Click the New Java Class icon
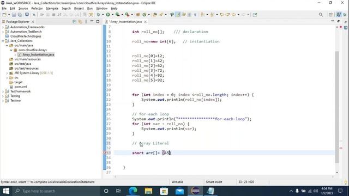The width and height of the screenshot is (349, 196). click(x=144, y=15)
